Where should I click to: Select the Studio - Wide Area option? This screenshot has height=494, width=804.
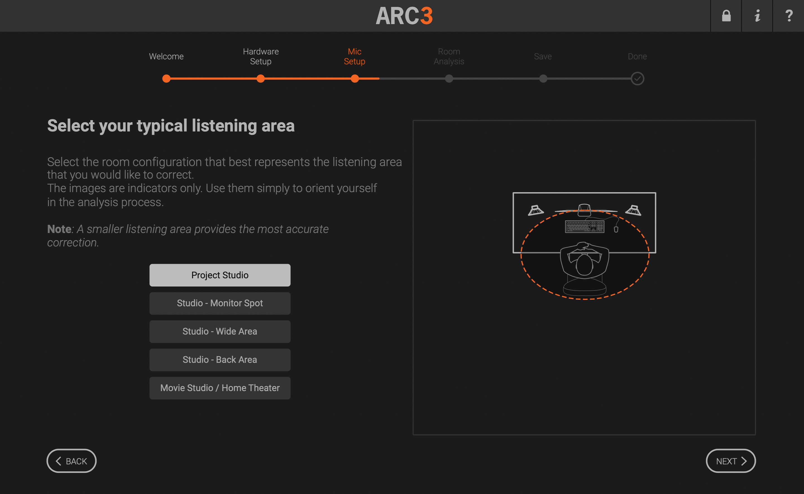tap(219, 331)
